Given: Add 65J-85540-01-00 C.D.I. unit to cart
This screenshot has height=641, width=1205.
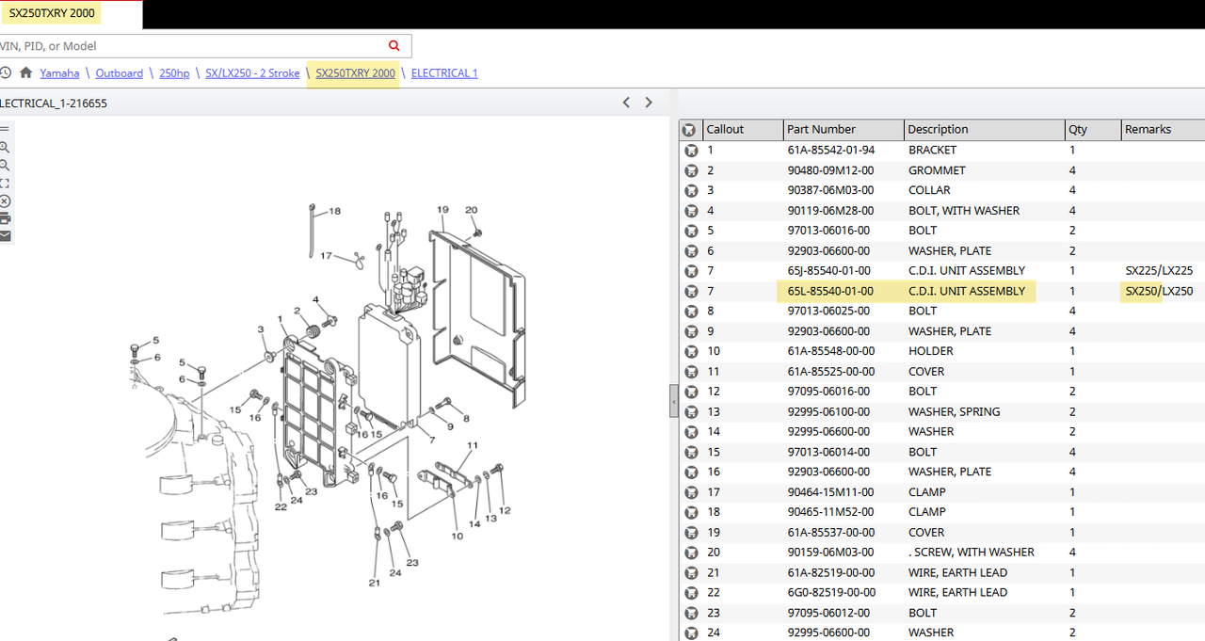Looking at the screenshot, I should [x=690, y=271].
